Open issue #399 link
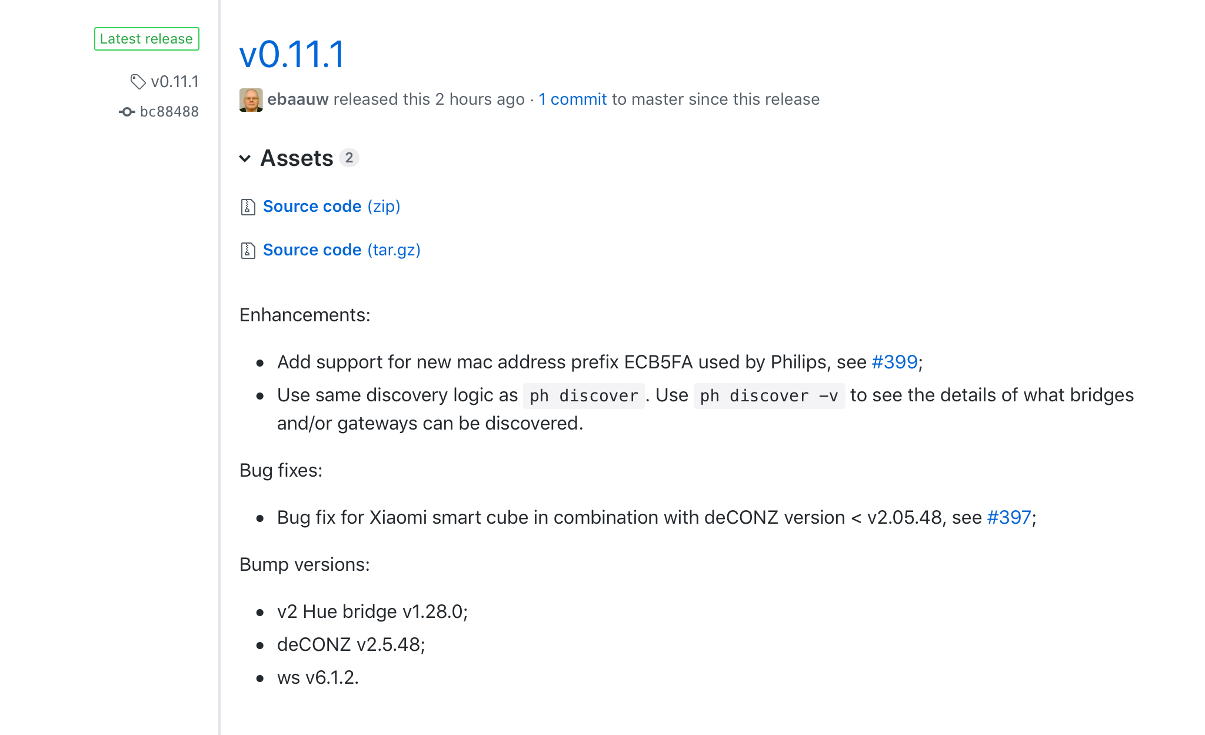Screen dimensions: 1205x735 click(894, 362)
